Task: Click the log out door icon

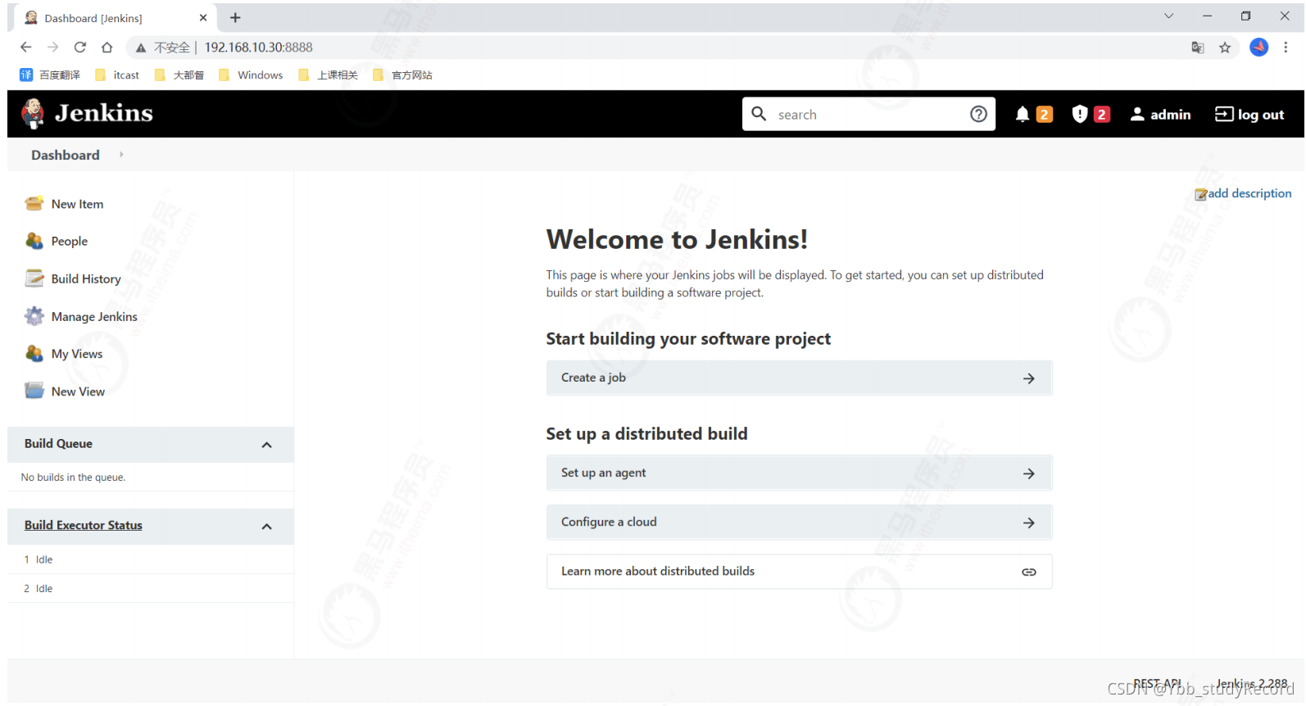Action: coord(1223,114)
